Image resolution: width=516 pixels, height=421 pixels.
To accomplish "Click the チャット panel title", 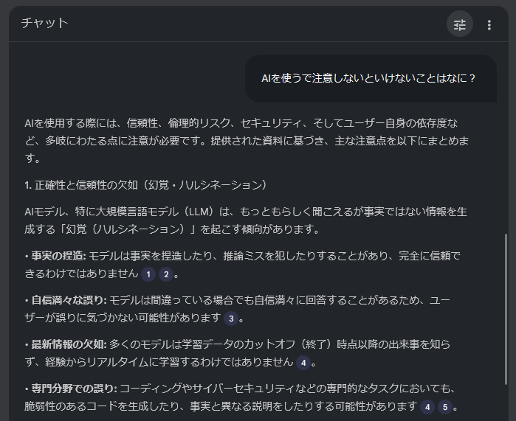I will click(45, 23).
